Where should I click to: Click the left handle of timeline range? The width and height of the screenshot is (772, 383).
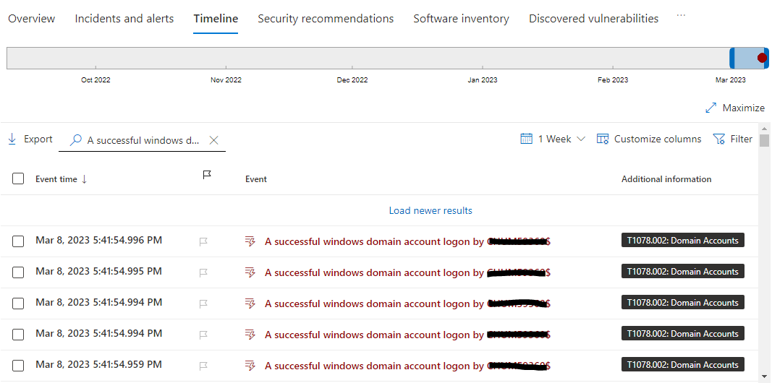pyautogui.click(x=731, y=58)
